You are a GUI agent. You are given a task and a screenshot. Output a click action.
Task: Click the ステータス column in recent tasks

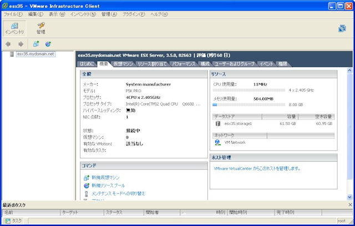[124, 213]
